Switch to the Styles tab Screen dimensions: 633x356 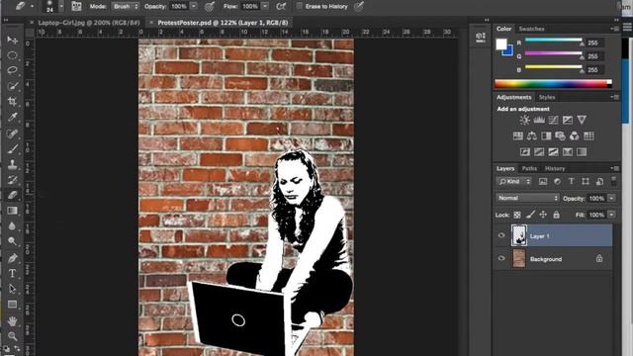[547, 97]
